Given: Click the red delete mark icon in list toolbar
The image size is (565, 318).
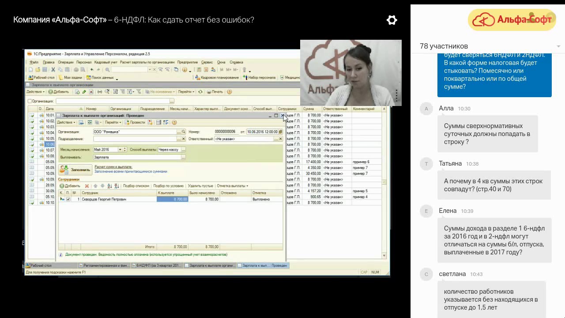Looking at the screenshot, I should coord(91,92).
